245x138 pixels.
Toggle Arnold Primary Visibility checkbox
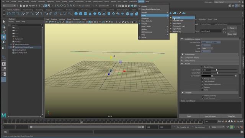(203, 79)
